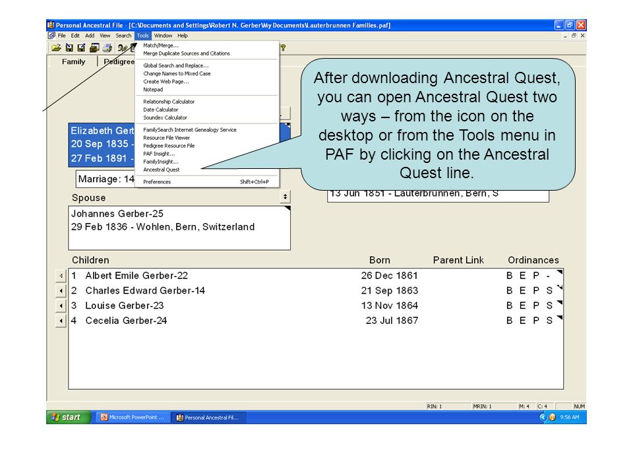Open the spouse selector arrows next to Spouse
This screenshot has height=475, width=633.
(285, 197)
